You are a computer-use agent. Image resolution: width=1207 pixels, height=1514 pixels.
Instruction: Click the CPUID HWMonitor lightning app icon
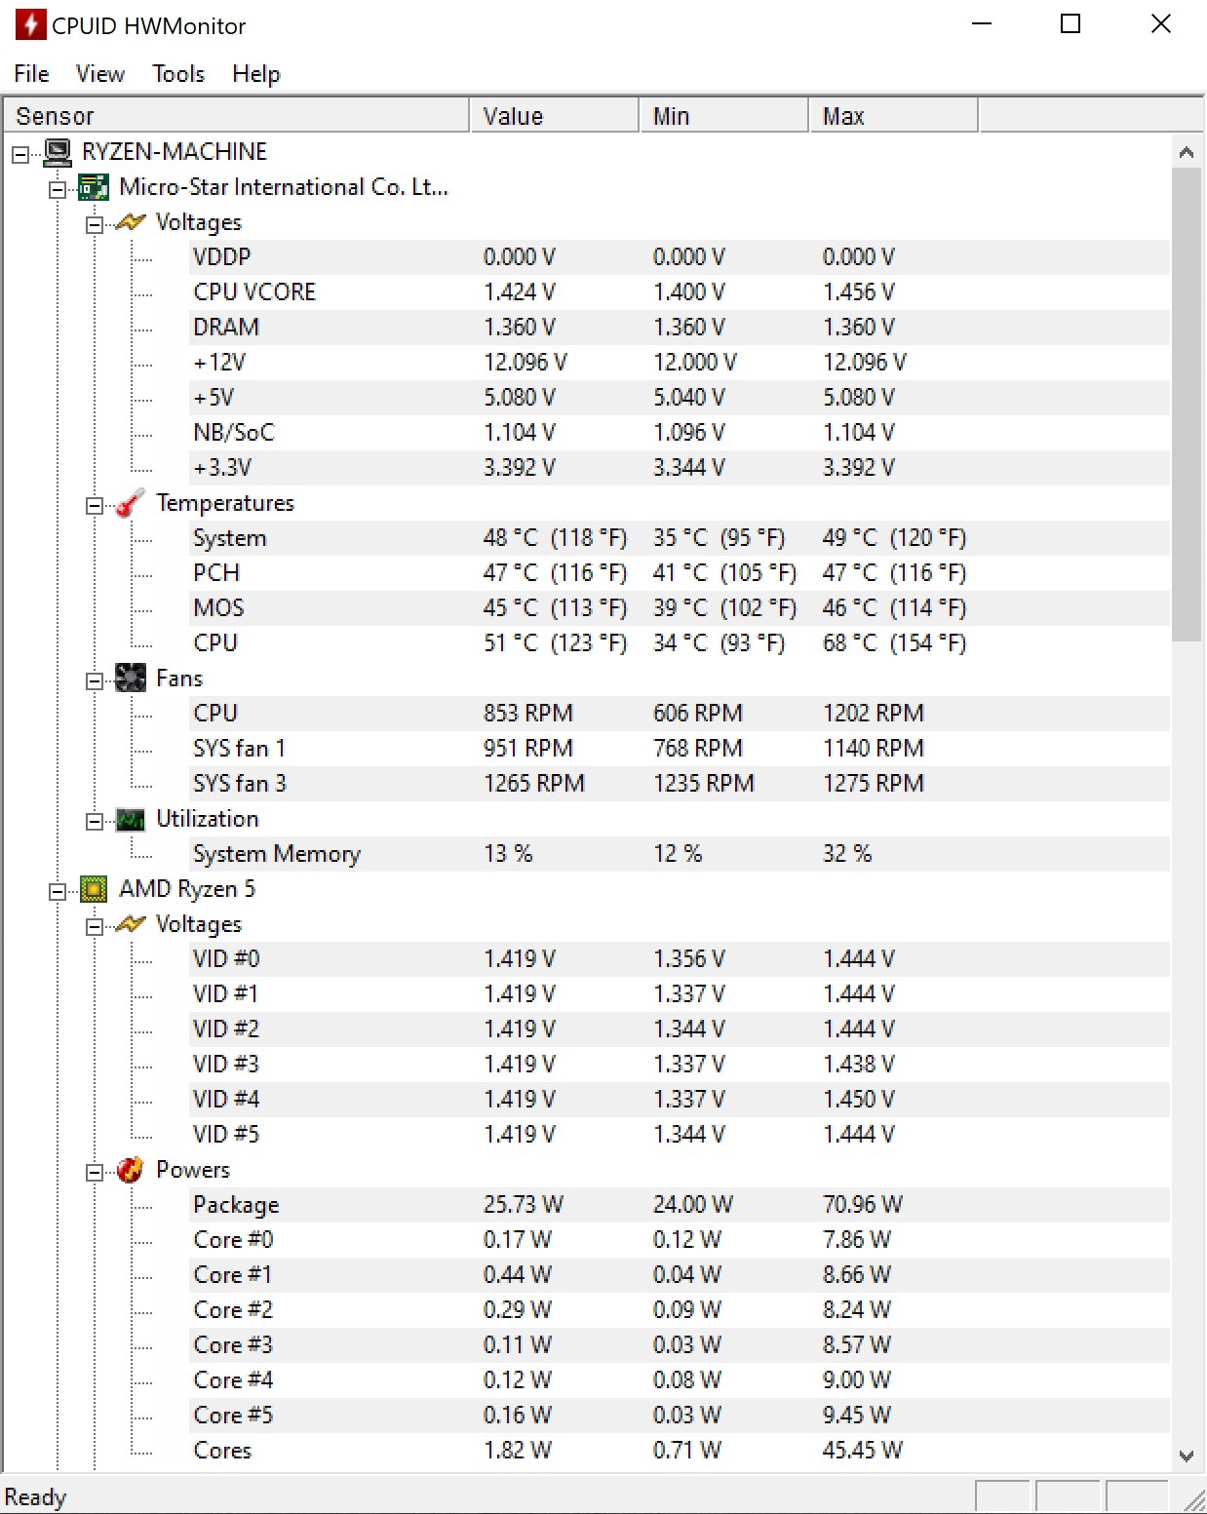[30, 24]
